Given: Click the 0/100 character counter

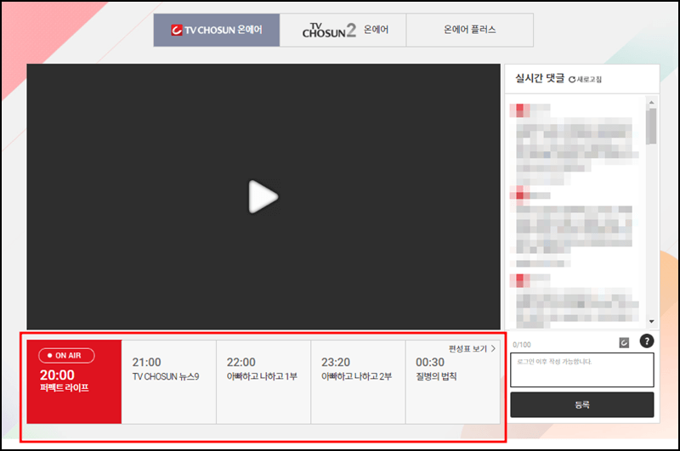Looking at the screenshot, I should (x=522, y=345).
